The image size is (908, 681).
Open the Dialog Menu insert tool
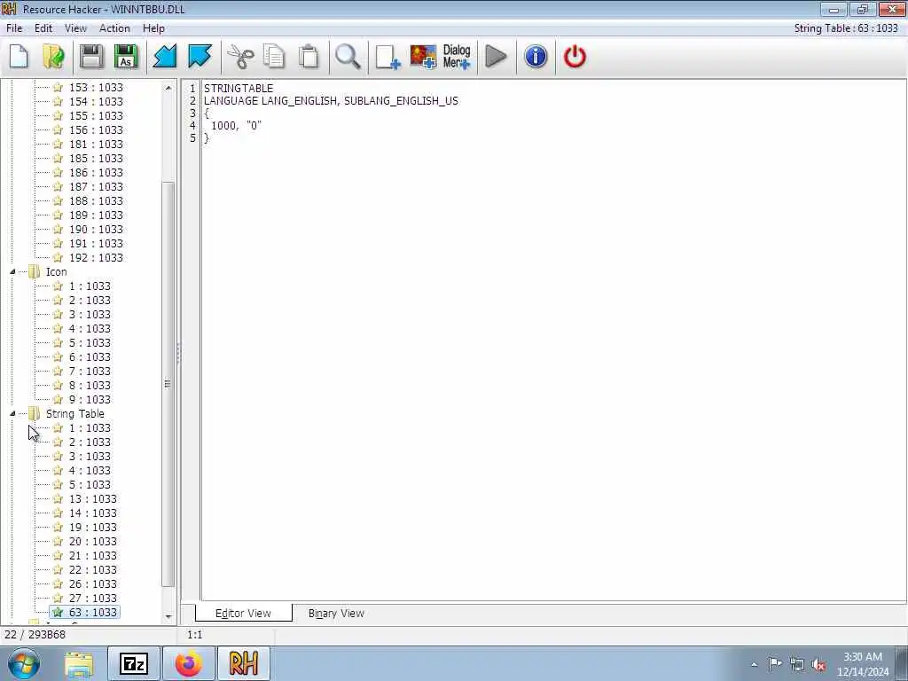tap(457, 57)
